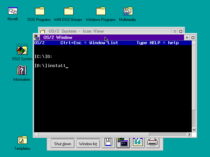Click 'Ctrl+Esc = Window List' help text
Viewport: 210px width, 157px height.
[89, 43]
